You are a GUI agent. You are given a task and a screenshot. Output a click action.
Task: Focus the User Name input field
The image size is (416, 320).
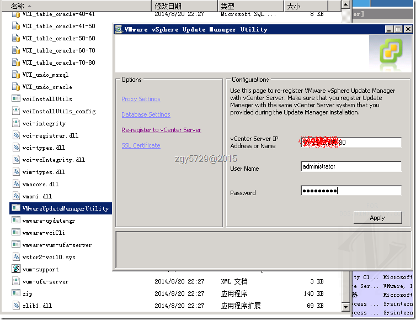click(351, 166)
